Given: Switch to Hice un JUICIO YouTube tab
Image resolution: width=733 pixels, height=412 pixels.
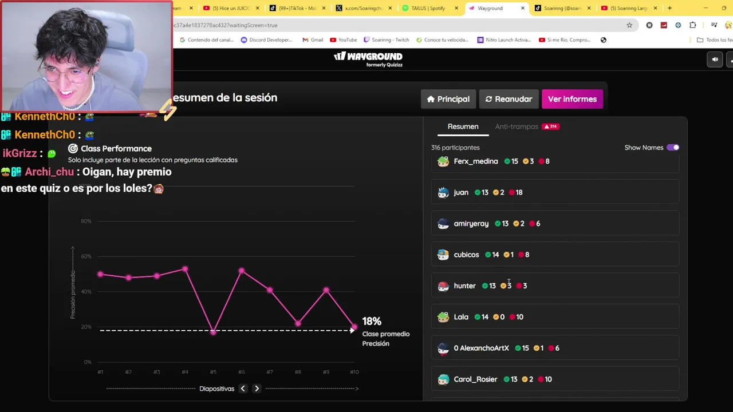Looking at the screenshot, I should pyautogui.click(x=231, y=8).
